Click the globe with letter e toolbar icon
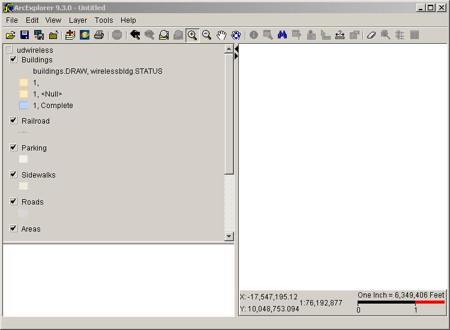 [85, 35]
